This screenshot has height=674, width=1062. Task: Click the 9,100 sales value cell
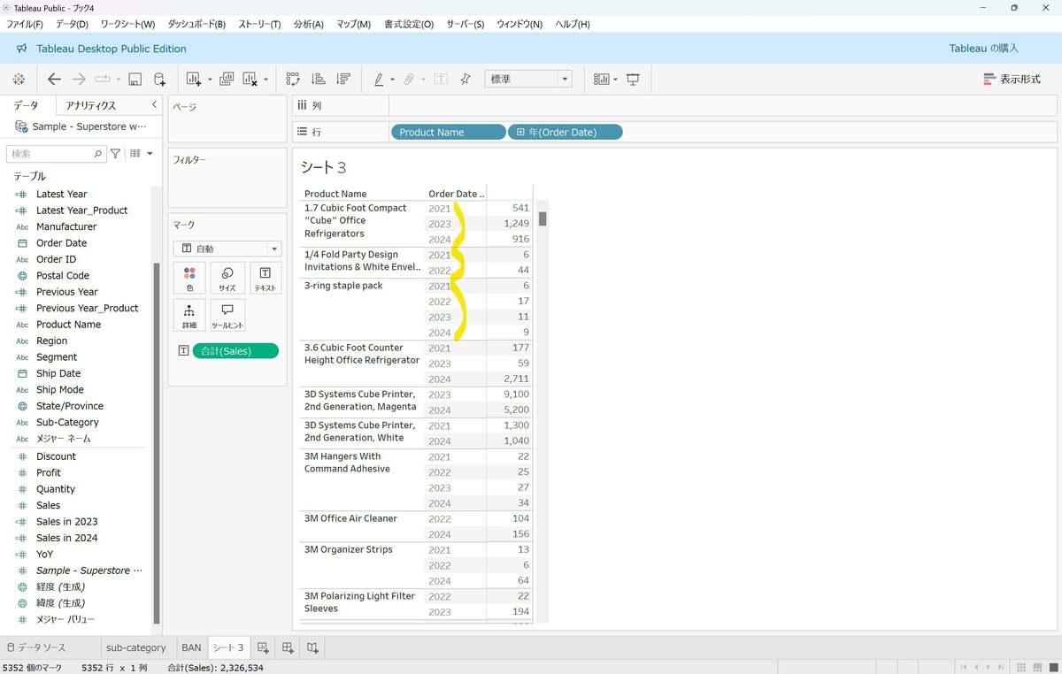pos(514,394)
